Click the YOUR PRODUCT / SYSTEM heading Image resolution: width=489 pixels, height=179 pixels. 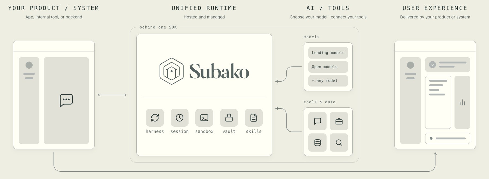54,8
